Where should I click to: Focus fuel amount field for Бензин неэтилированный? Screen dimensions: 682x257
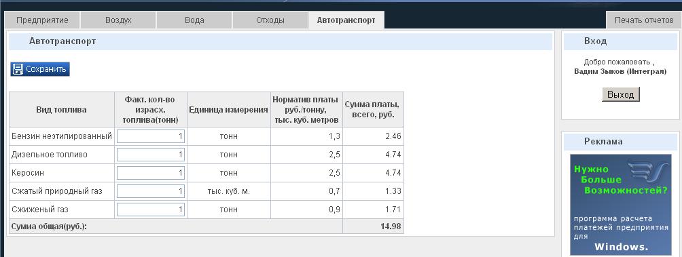[x=151, y=136]
